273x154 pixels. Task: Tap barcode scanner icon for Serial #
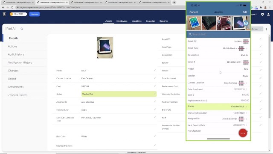pyautogui.click(x=246, y=62)
